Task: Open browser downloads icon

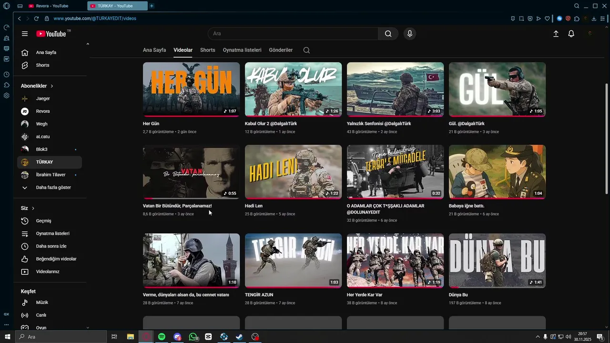Action: [594, 19]
